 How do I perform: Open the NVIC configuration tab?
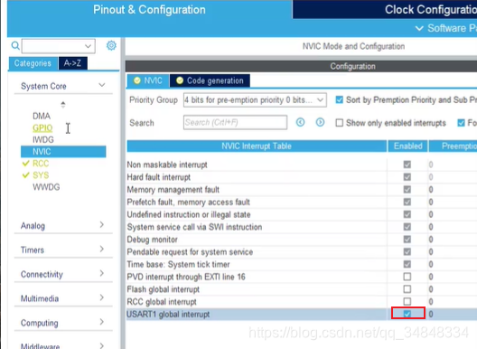click(148, 80)
